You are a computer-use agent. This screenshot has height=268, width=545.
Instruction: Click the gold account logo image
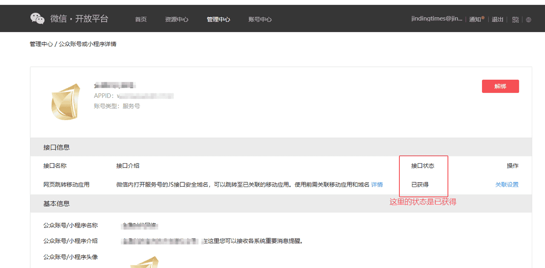click(66, 101)
